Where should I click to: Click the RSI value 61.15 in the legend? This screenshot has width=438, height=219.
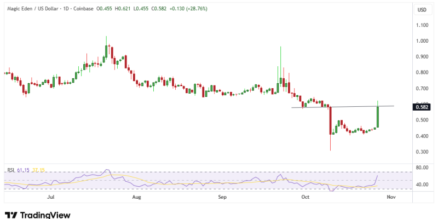(24, 170)
